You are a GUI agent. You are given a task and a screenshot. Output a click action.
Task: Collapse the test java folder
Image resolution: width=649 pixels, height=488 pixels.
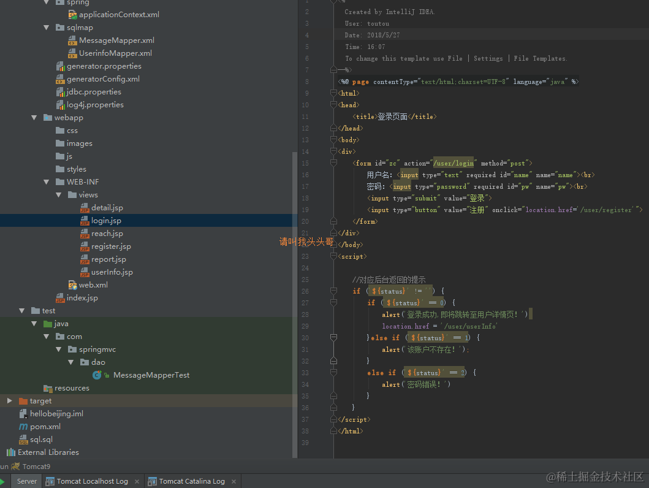tap(34, 324)
